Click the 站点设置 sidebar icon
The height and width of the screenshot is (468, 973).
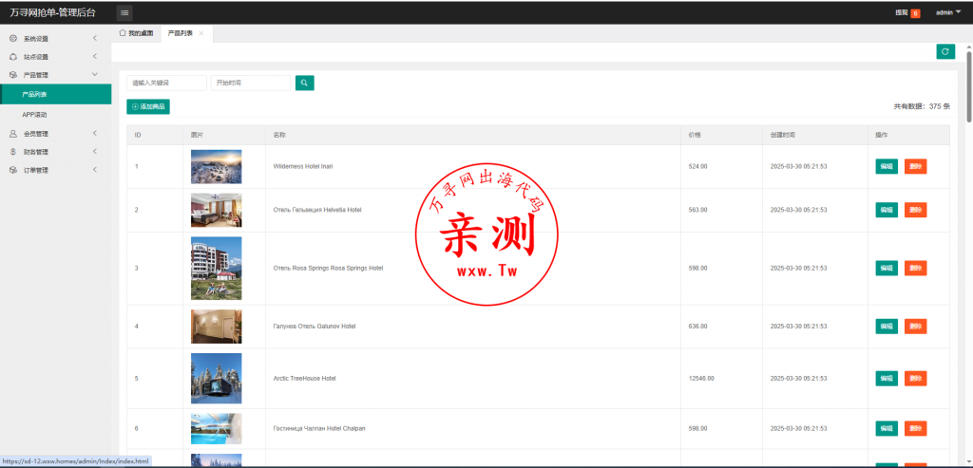13,57
